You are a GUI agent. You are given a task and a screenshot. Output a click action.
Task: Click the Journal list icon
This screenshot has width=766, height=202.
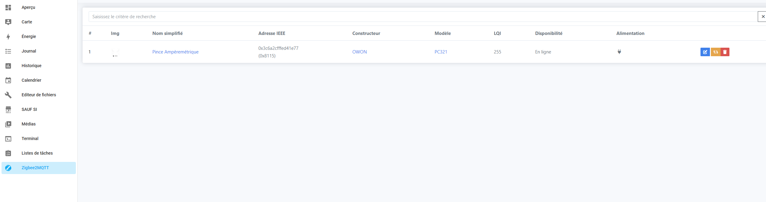(x=8, y=51)
